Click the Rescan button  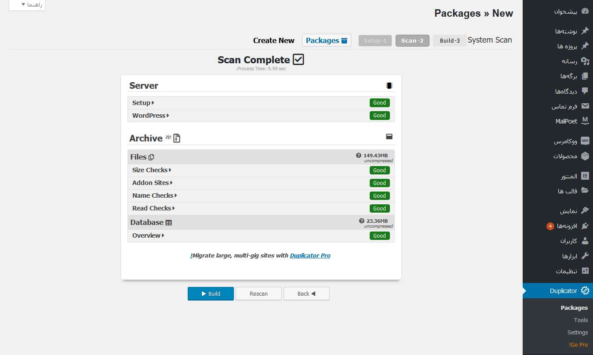(258, 293)
